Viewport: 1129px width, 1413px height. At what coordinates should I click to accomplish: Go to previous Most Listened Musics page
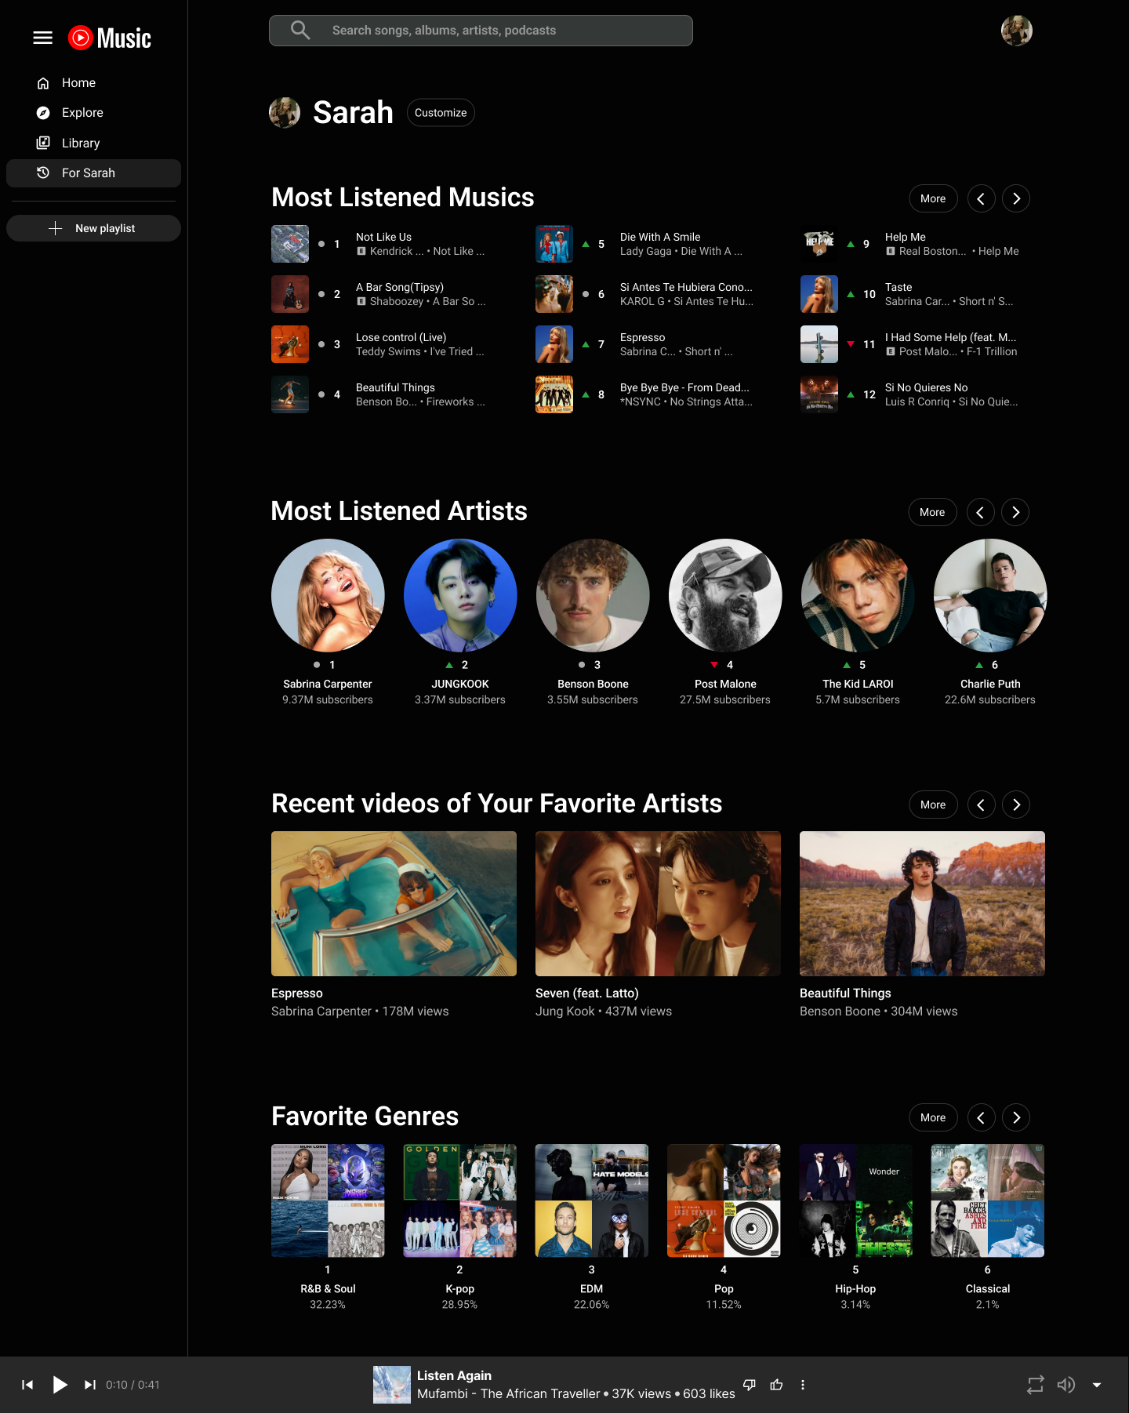tap(982, 198)
